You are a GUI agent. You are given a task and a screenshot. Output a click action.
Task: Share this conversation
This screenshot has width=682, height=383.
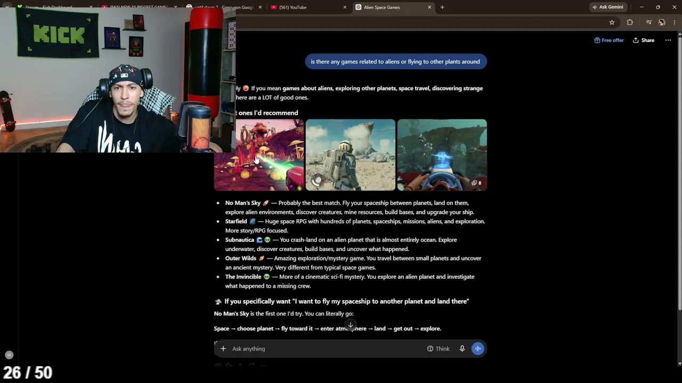coord(643,40)
